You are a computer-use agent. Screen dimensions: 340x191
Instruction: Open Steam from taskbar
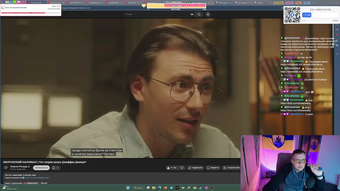click(200, 188)
